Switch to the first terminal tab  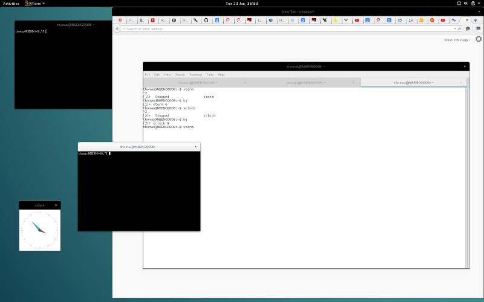pos(195,82)
